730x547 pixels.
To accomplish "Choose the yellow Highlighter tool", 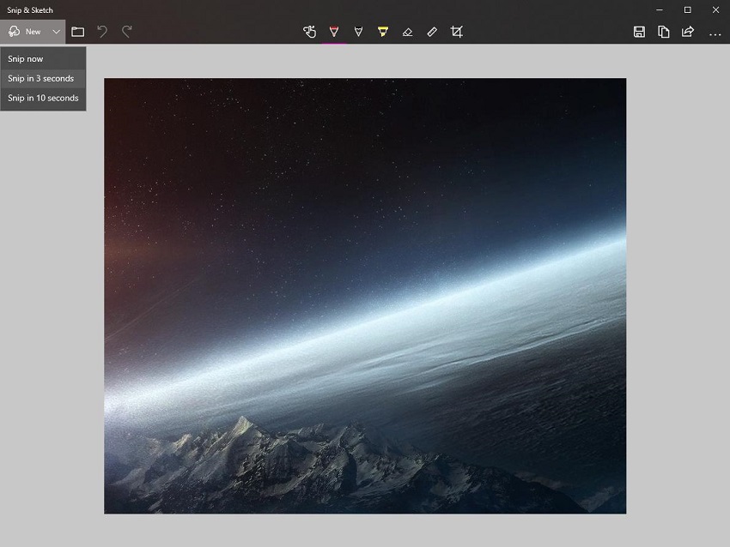I will click(383, 32).
